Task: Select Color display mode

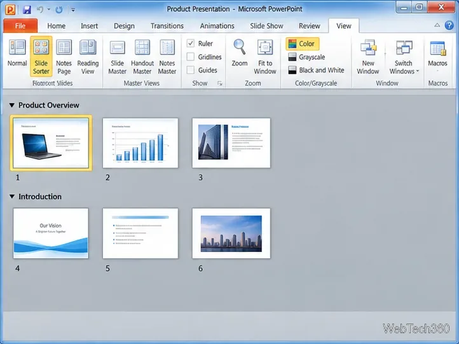Action: tap(302, 44)
